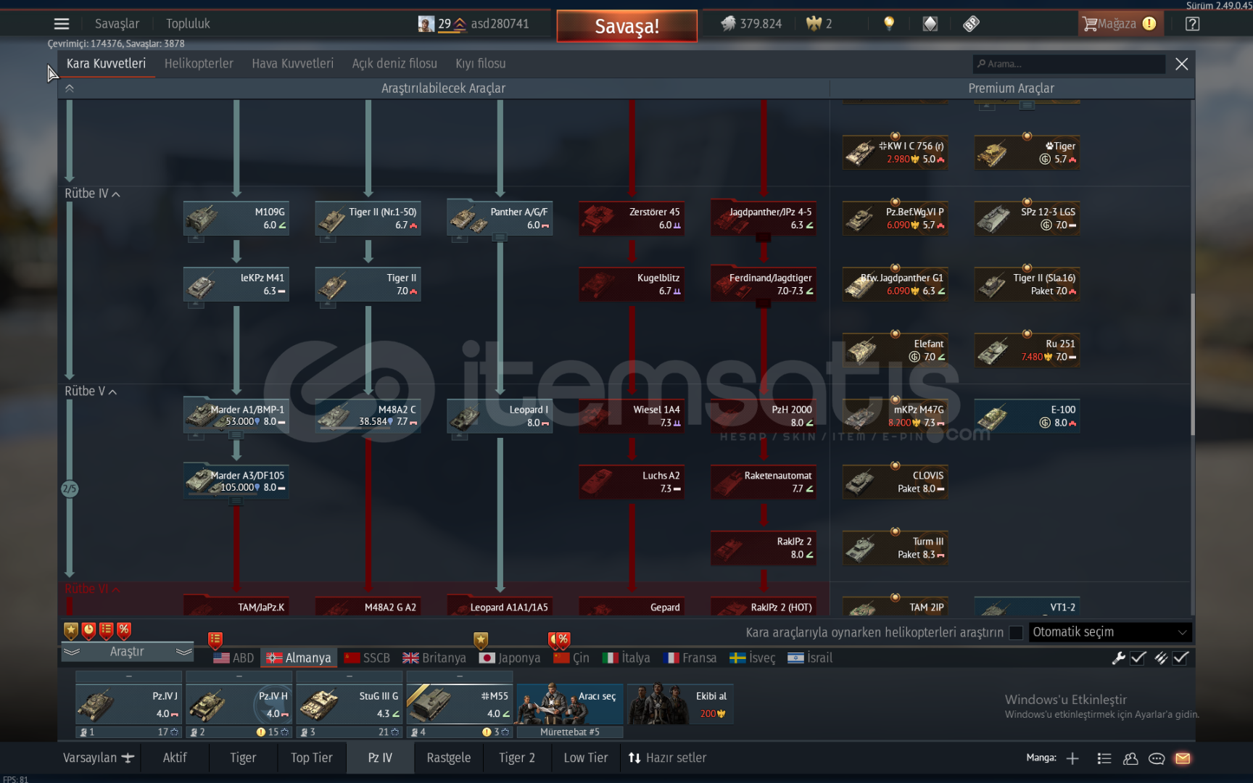Collapse the Rütbe VI rank section
The image size is (1253, 783).
[x=92, y=589]
